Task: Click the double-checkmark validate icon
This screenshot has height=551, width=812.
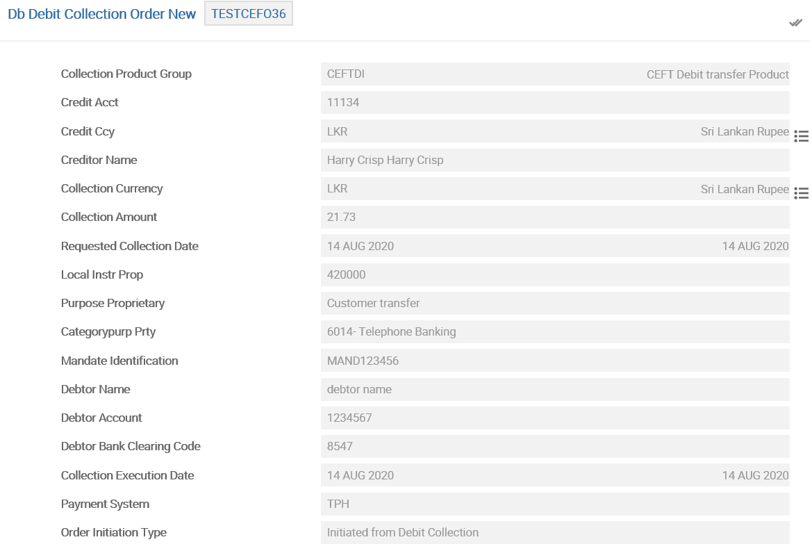Action: [795, 23]
